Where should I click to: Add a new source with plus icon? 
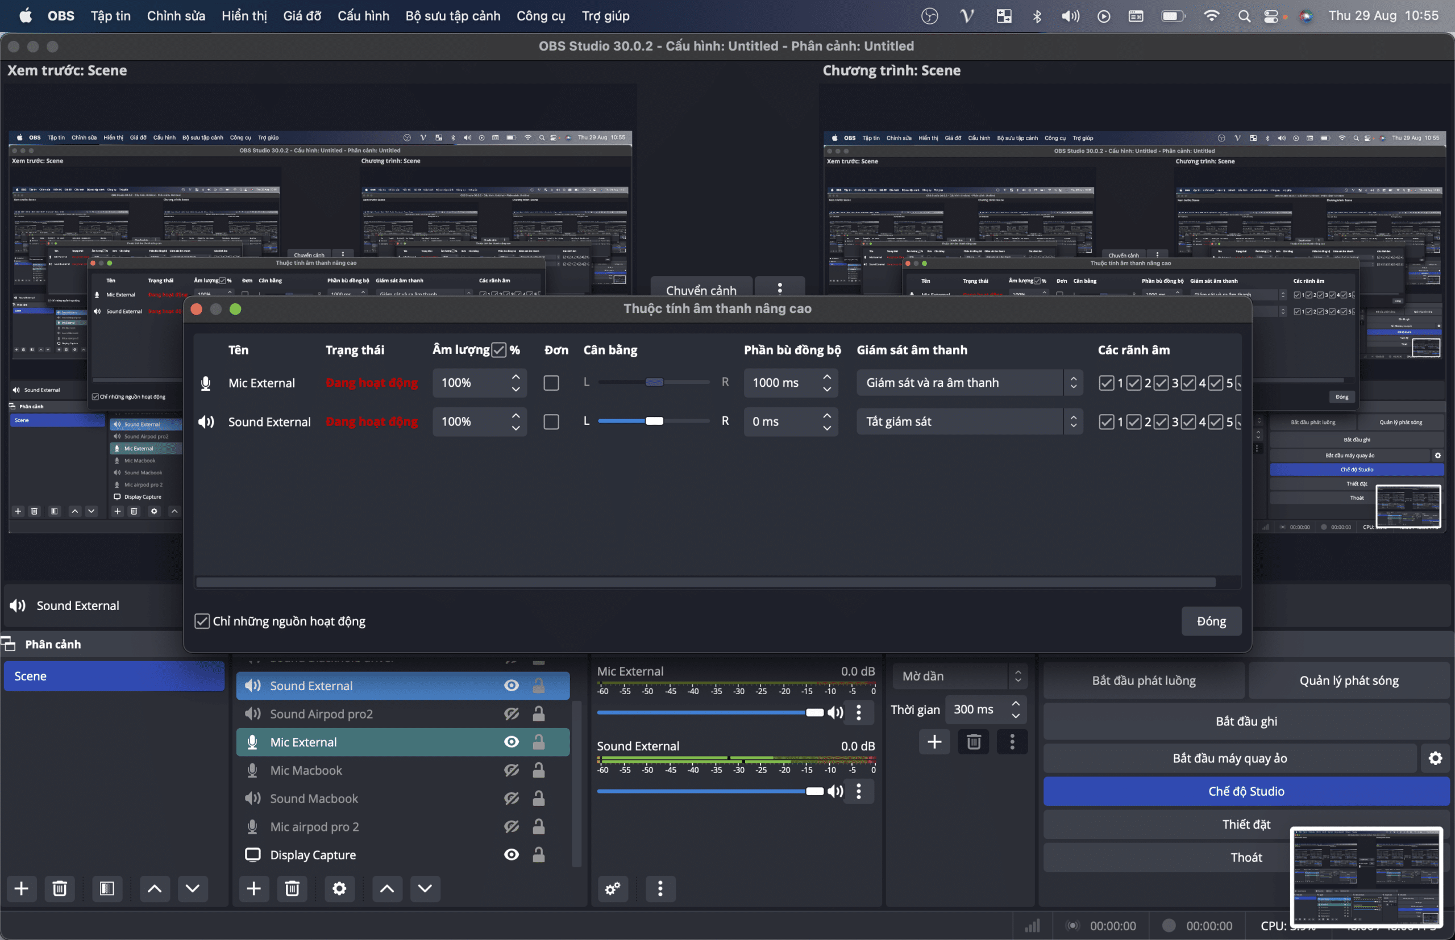(253, 888)
